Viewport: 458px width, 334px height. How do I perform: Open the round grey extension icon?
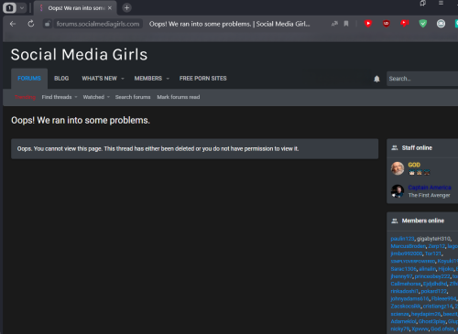point(441,24)
